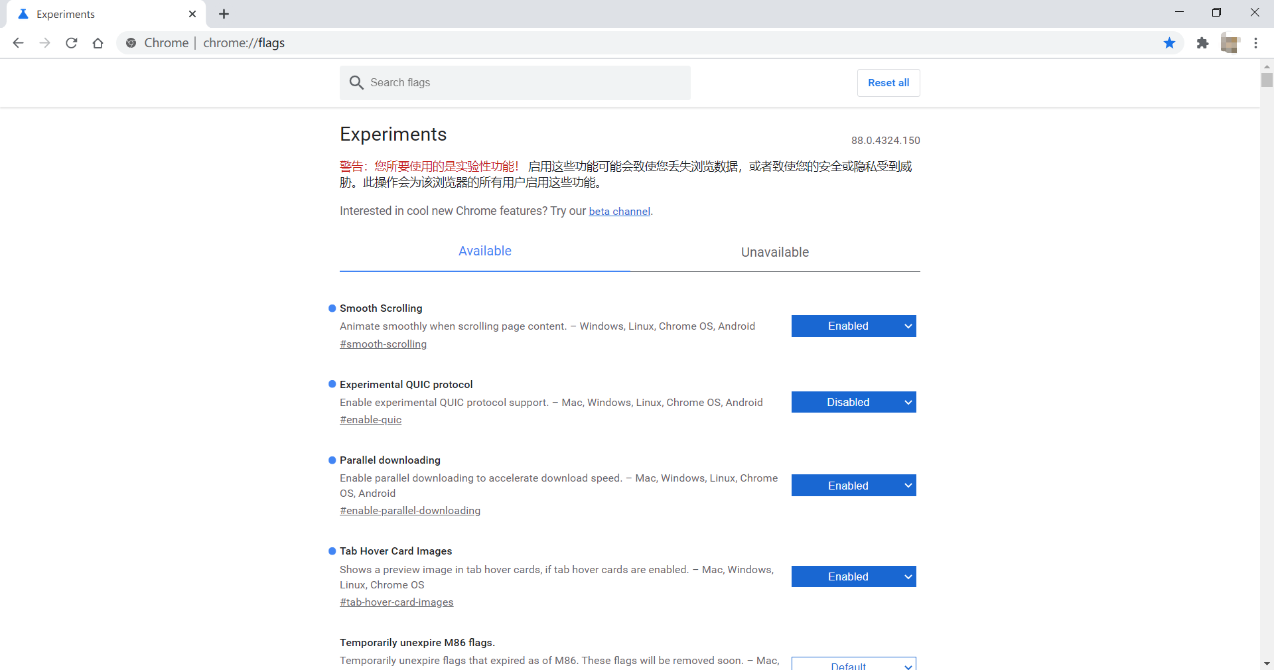This screenshot has height=670, width=1274.
Task: Open the Tab Hover Card Images dropdown
Action: 853,576
